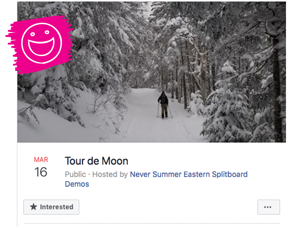The height and width of the screenshot is (227, 294).
Task: Mark yourself as Interested in event
Action: 51,207
